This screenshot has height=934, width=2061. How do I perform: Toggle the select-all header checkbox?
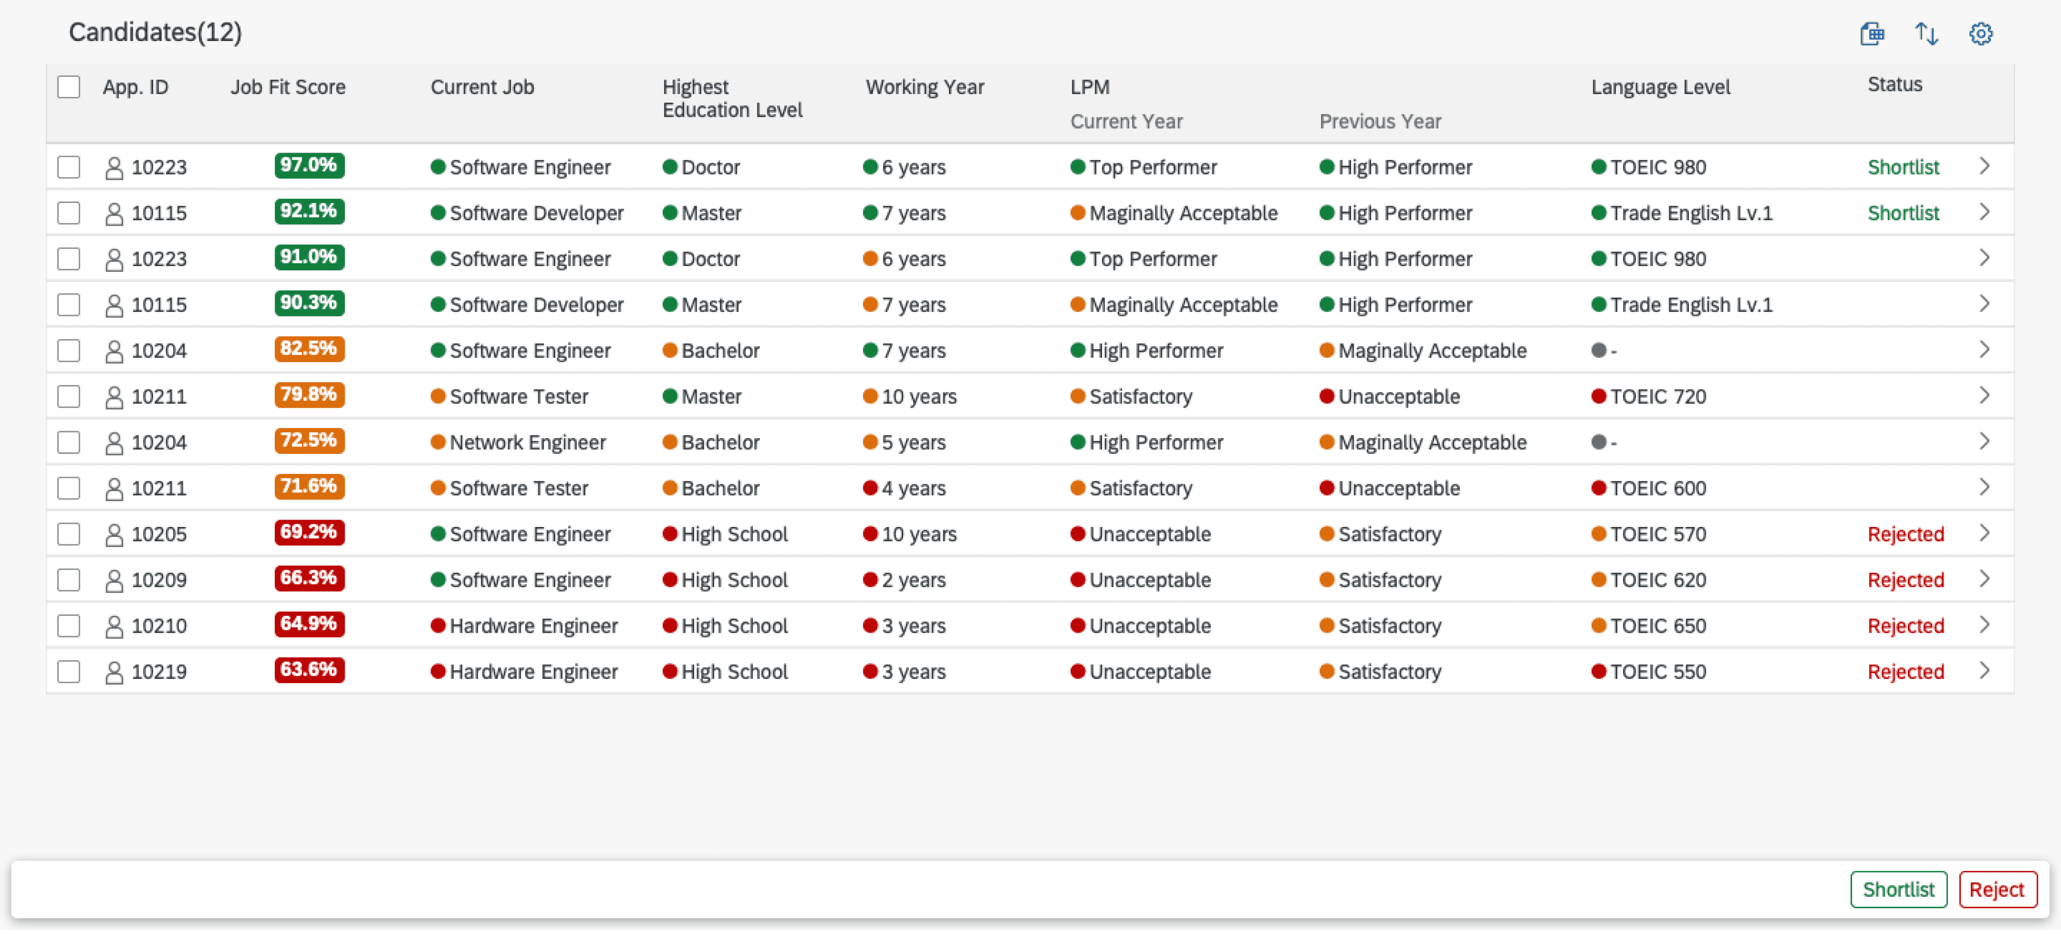pyautogui.click(x=69, y=86)
